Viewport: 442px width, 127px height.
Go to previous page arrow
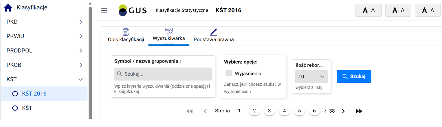tap(205, 111)
